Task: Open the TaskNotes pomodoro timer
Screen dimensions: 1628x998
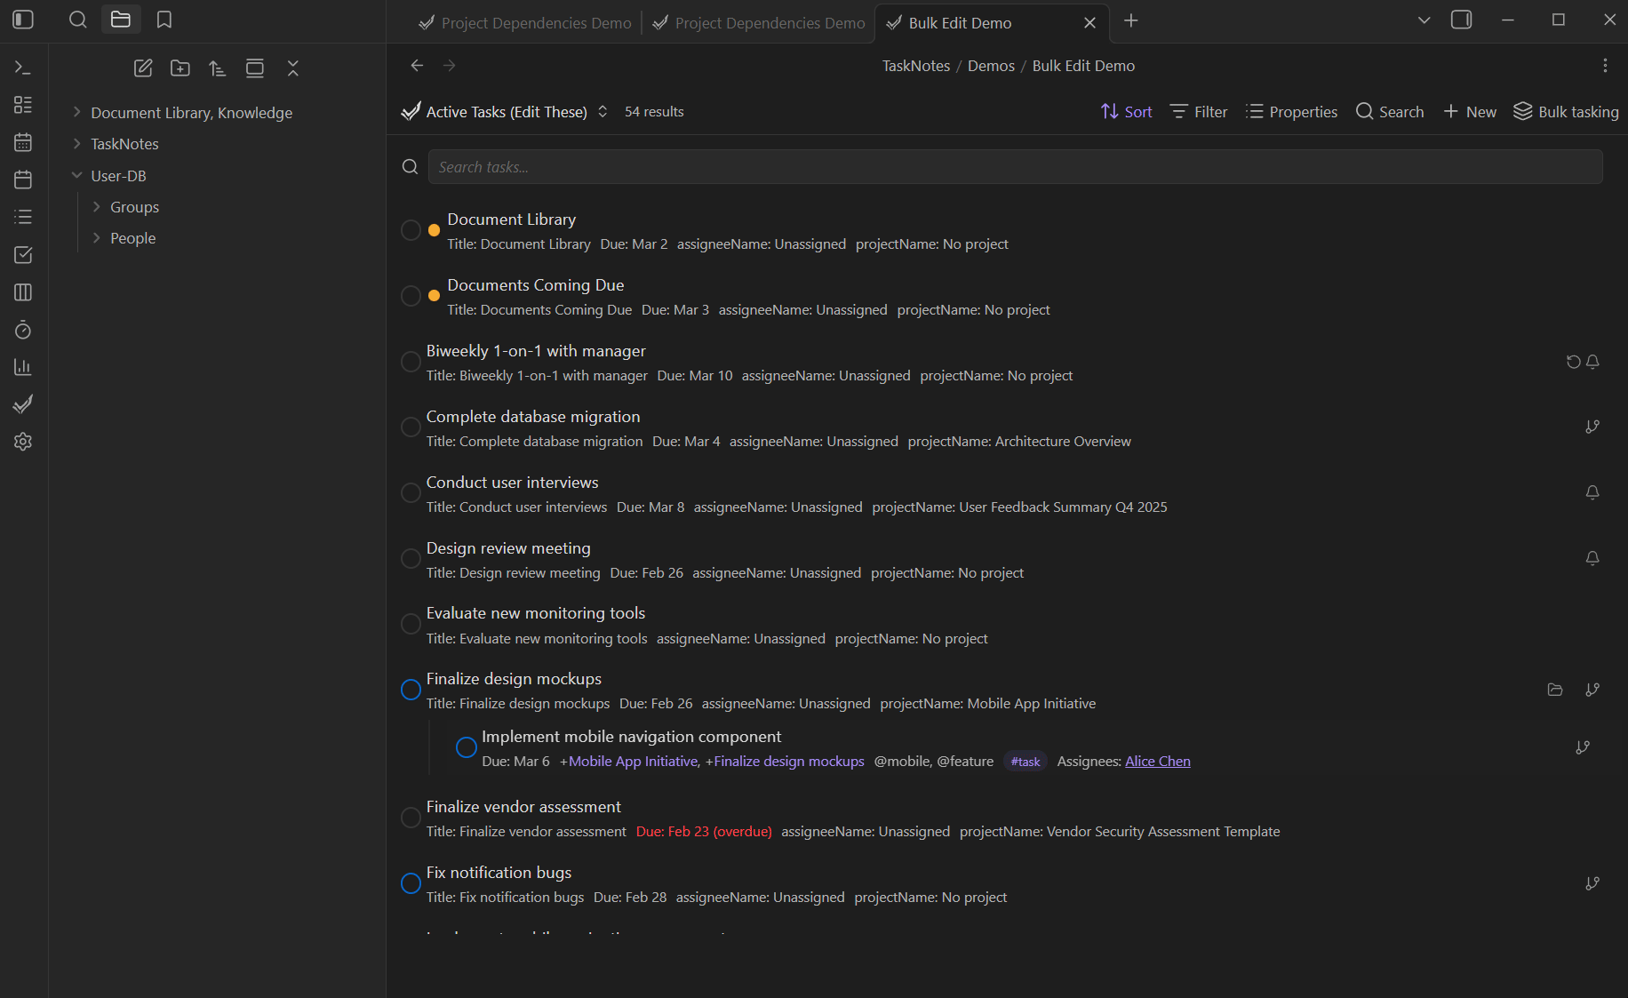Action: pos(22,330)
